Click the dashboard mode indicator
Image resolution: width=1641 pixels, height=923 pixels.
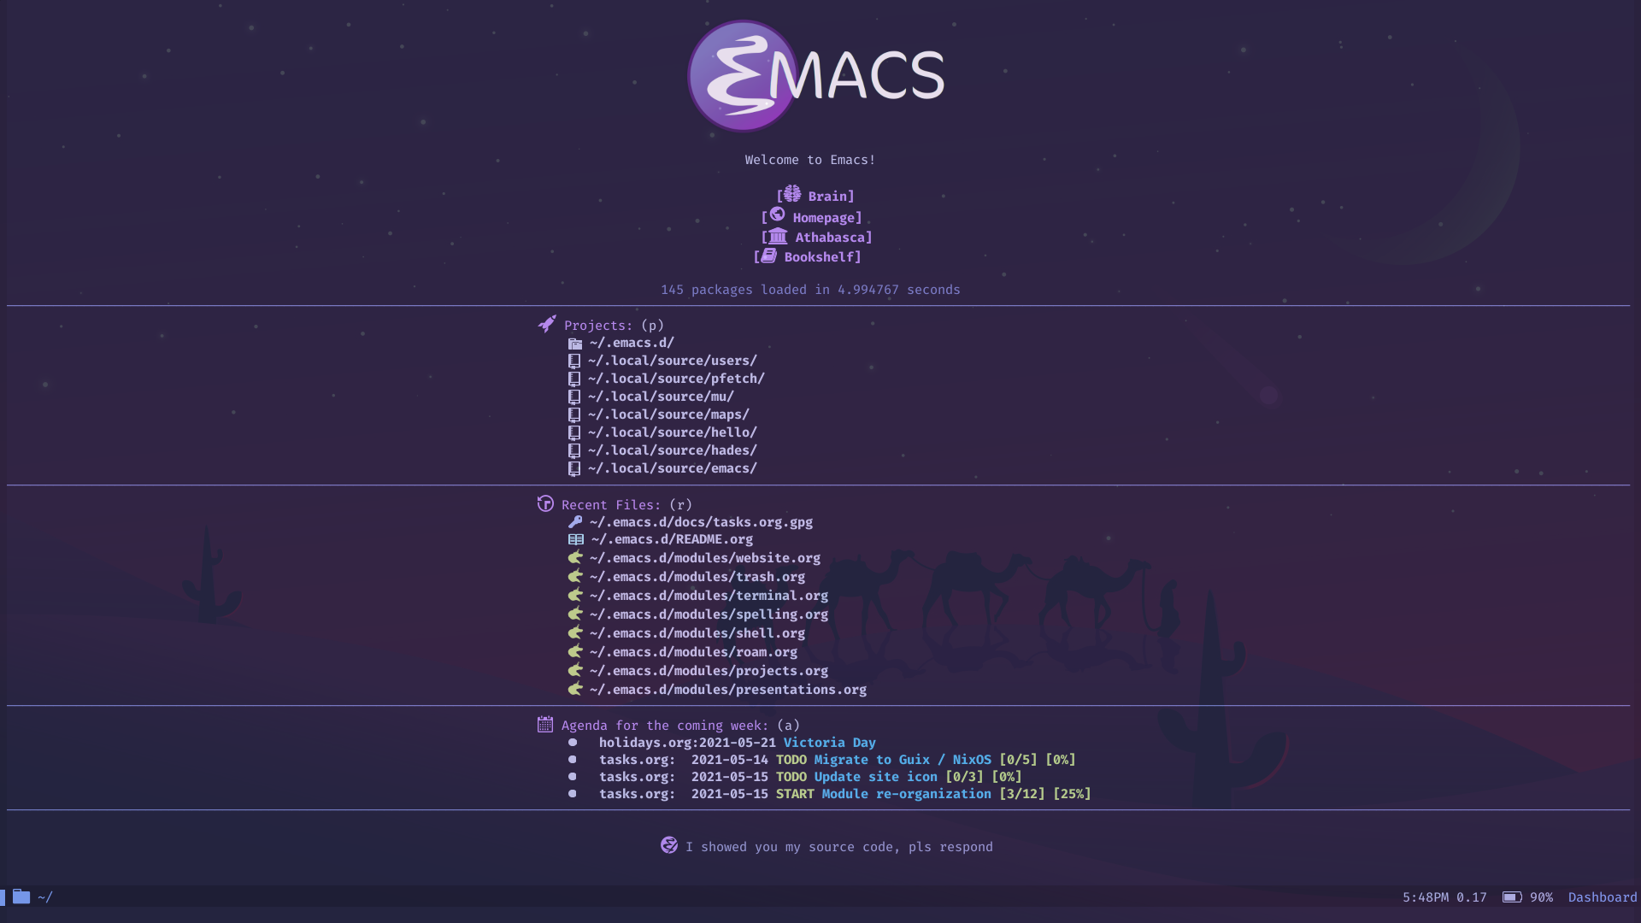coord(1602,896)
